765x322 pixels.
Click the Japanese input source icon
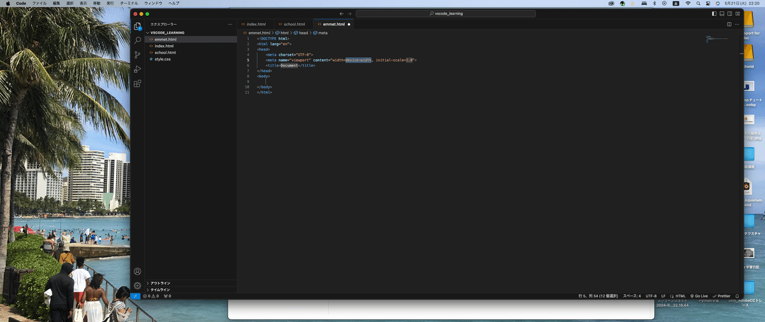[x=675, y=3]
